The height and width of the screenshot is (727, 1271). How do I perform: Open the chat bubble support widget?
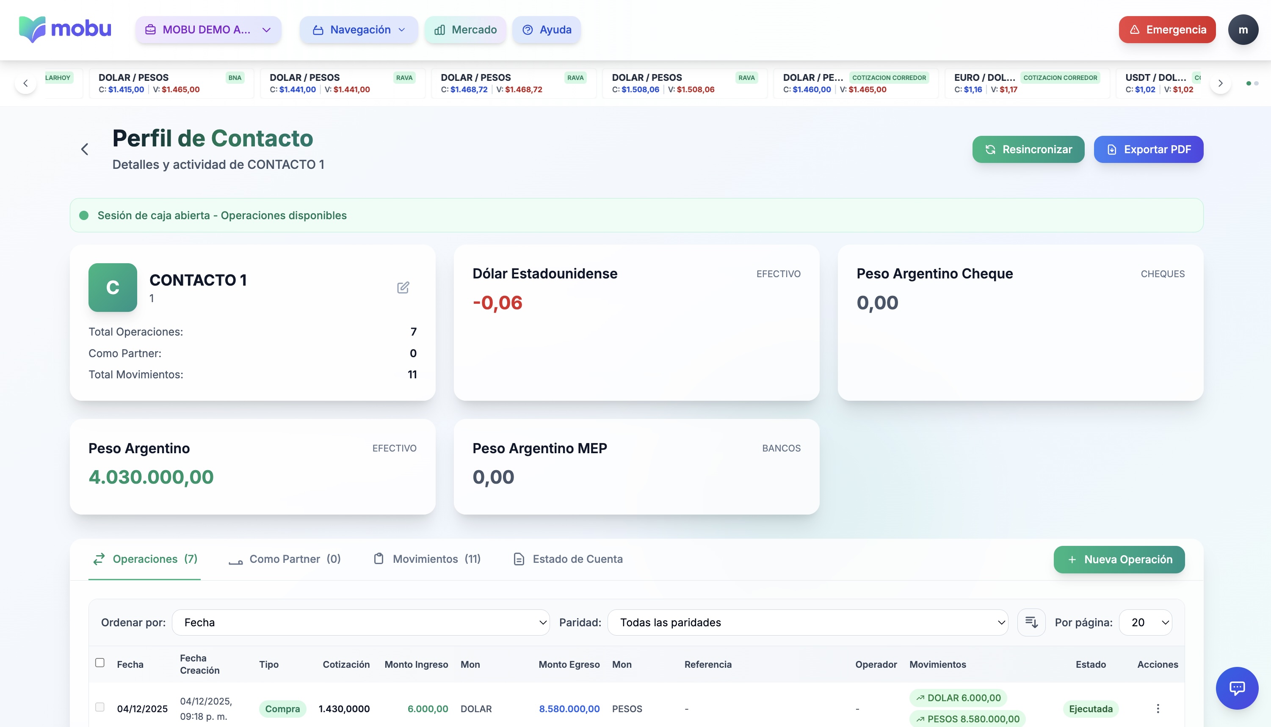[x=1237, y=688]
